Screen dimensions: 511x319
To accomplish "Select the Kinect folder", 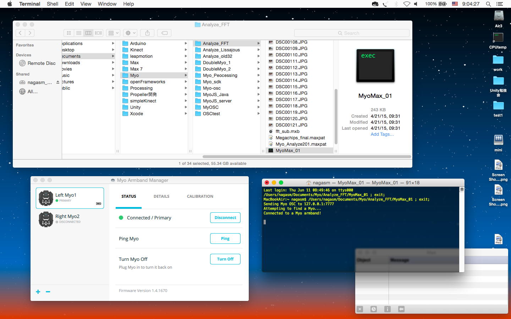I will [x=154, y=50].
